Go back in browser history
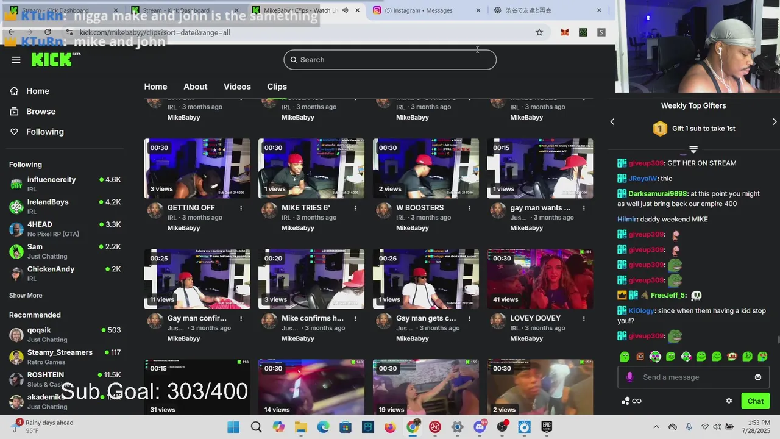 (11, 32)
